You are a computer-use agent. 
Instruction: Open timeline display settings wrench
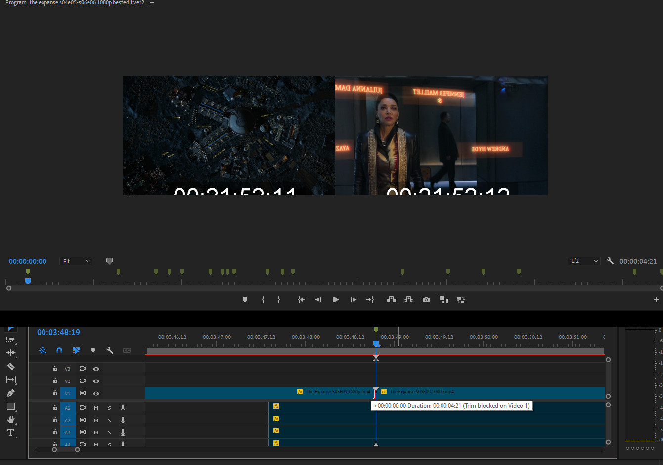click(110, 350)
